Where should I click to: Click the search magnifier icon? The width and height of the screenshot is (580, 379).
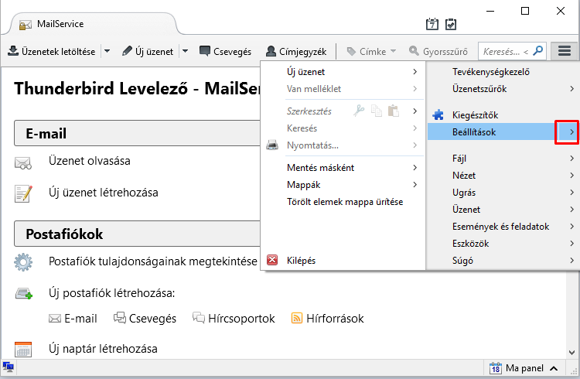pyautogui.click(x=538, y=51)
